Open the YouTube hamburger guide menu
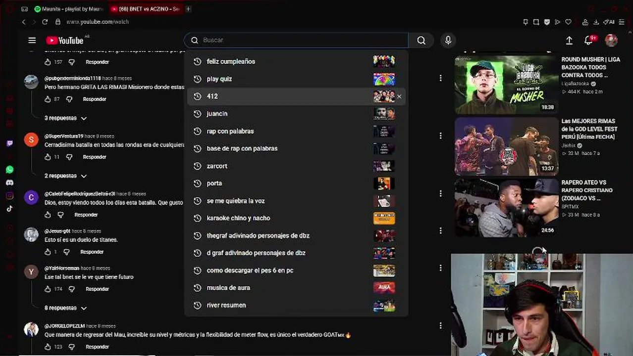The height and width of the screenshot is (356, 633). (32, 41)
